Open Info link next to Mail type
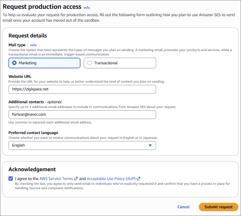The image size is (241, 216). tap(33, 45)
